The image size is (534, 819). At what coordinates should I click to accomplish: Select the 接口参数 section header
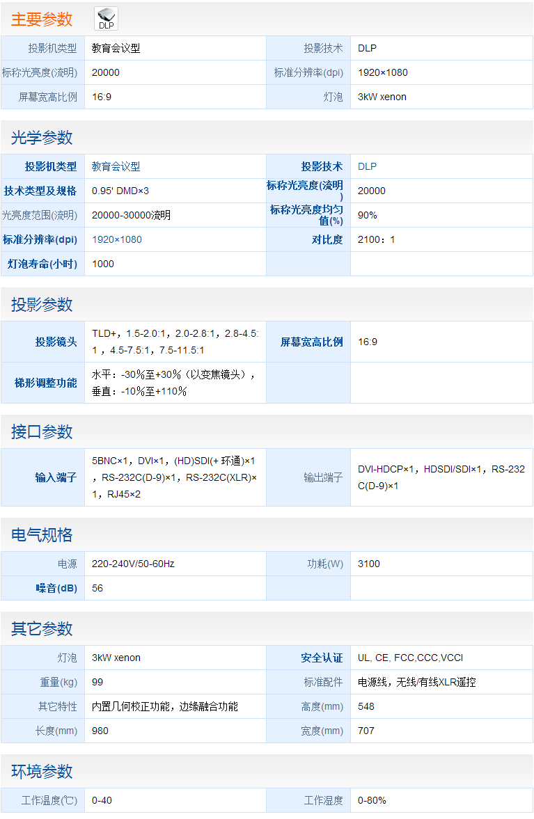tap(42, 431)
